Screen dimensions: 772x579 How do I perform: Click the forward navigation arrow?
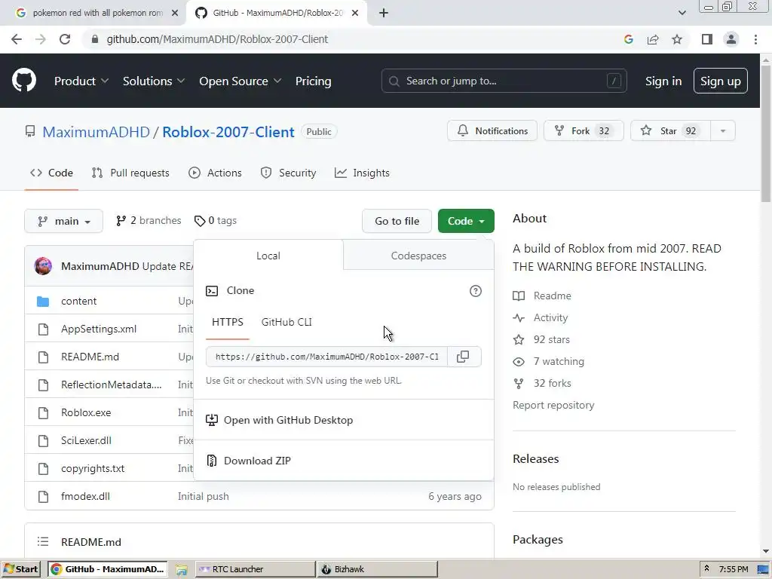41,39
